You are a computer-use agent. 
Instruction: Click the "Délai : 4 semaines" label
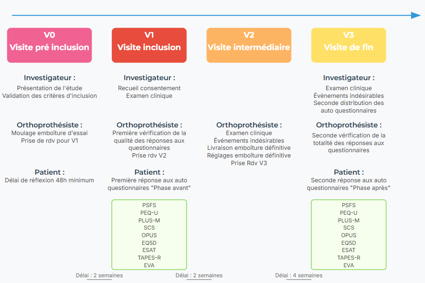[x=299, y=275]
